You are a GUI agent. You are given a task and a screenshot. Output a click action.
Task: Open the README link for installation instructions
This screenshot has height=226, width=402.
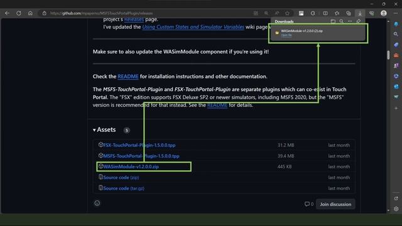(x=128, y=77)
